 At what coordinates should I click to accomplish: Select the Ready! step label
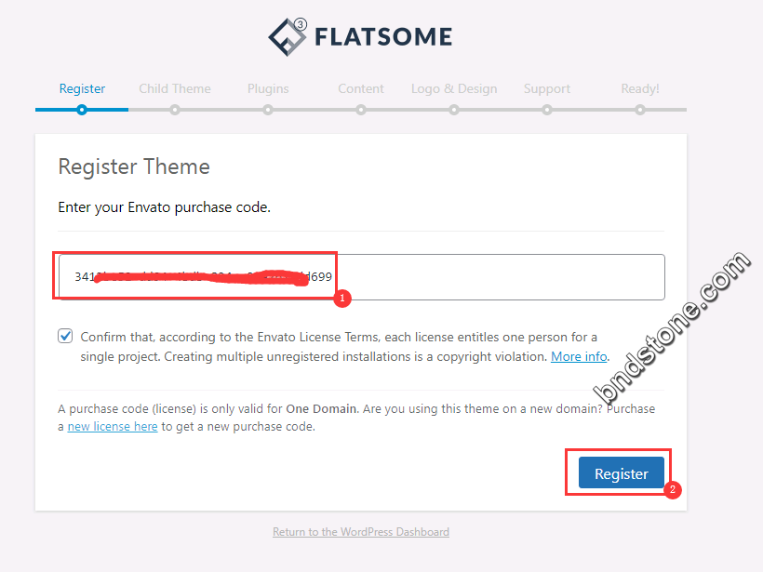(640, 88)
